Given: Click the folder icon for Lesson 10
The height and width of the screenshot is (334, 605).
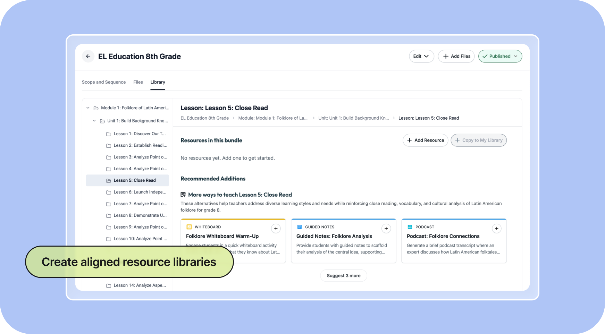Looking at the screenshot, I should [109, 239].
